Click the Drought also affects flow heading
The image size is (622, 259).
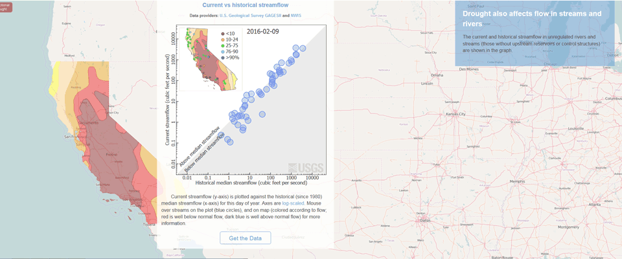(x=532, y=18)
